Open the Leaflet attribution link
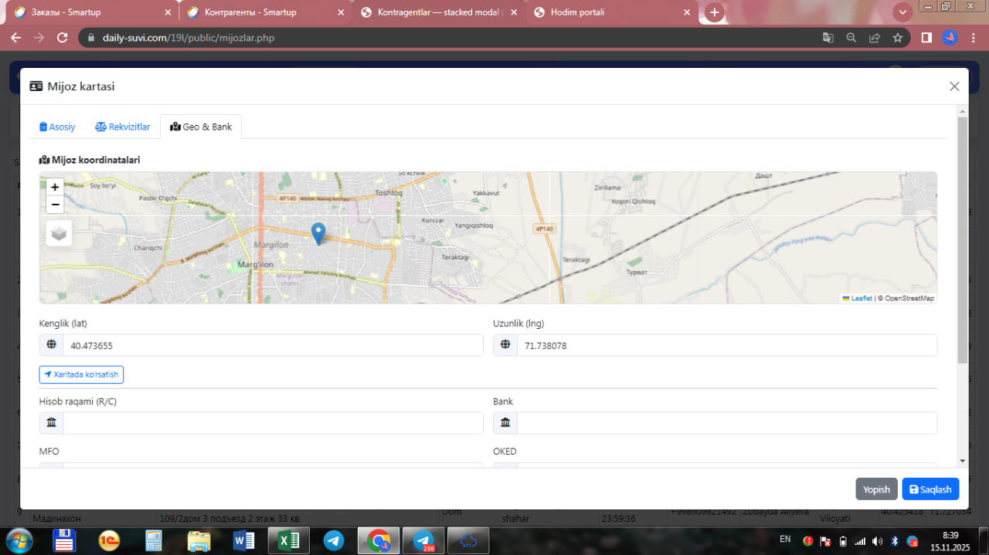 pos(861,298)
